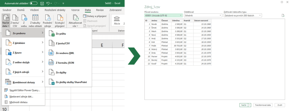Close the CSV preview dialog

click(287, 2)
